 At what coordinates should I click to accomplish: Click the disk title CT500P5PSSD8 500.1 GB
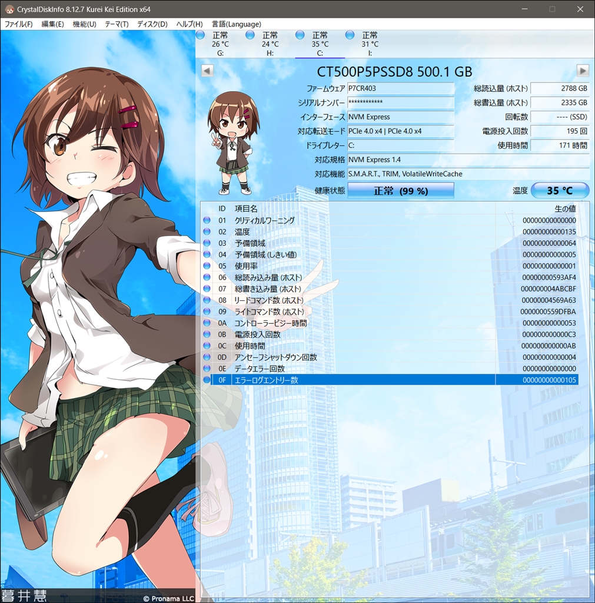394,71
